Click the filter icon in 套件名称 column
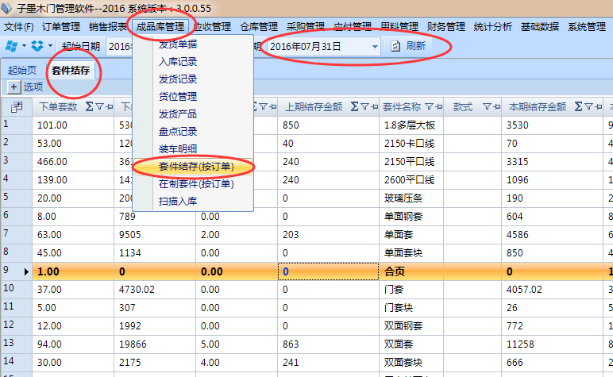 (x=429, y=106)
